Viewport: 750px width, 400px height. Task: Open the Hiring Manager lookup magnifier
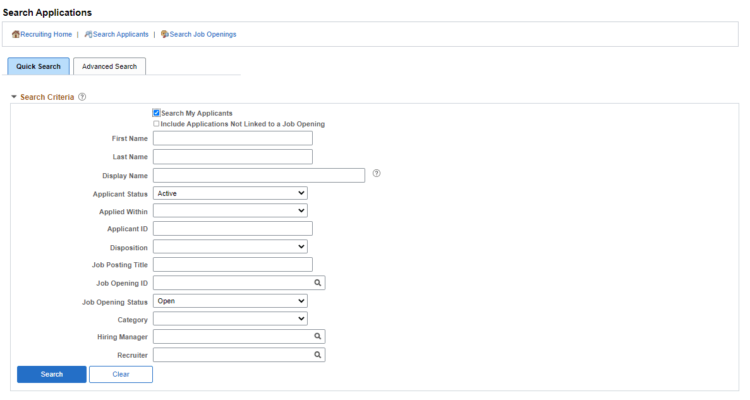pyautogui.click(x=318, y=337)
